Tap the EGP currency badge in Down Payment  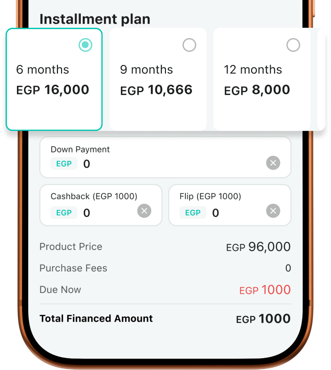tap(64, 164)
